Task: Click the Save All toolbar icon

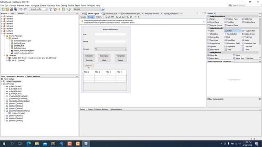Action: tap(16, 9)
